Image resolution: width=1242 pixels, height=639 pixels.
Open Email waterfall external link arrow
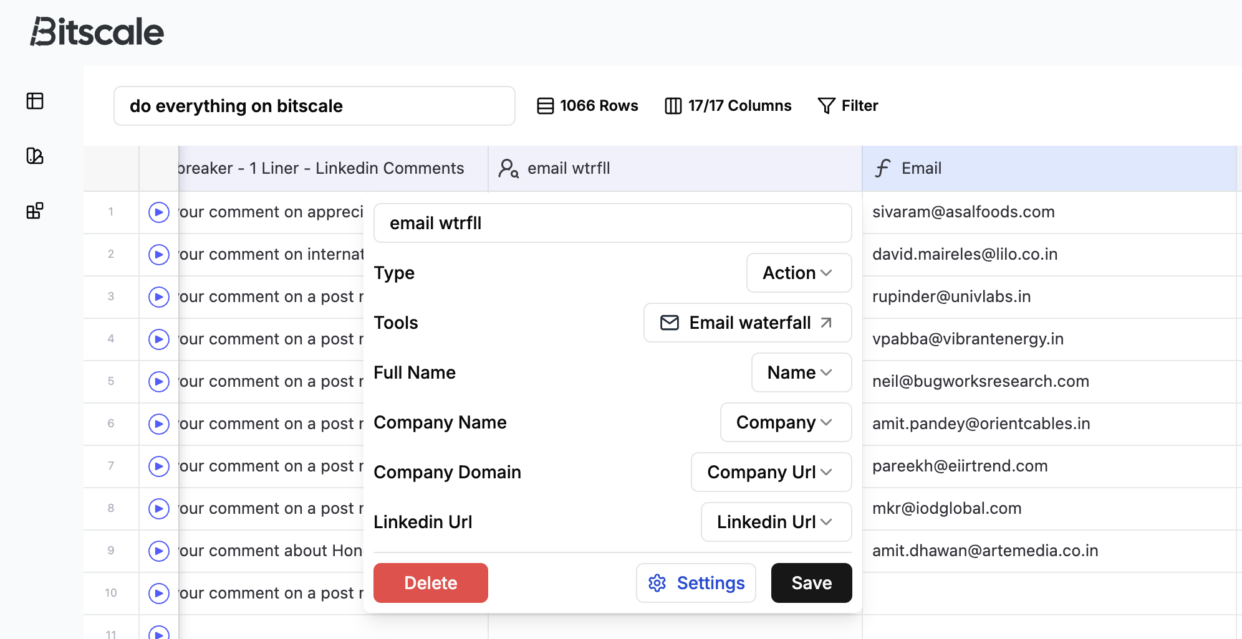pos(826,323)
